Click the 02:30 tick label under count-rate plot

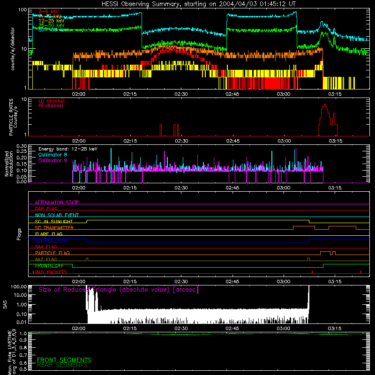(181, 94)
